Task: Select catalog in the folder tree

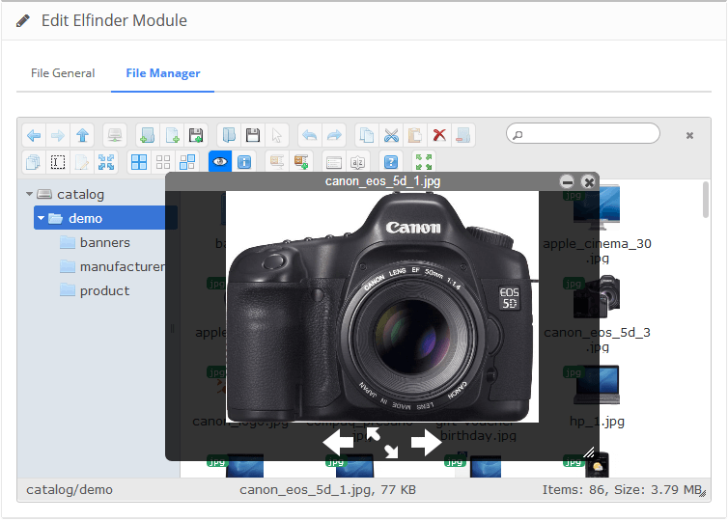Action: (80, 194)
